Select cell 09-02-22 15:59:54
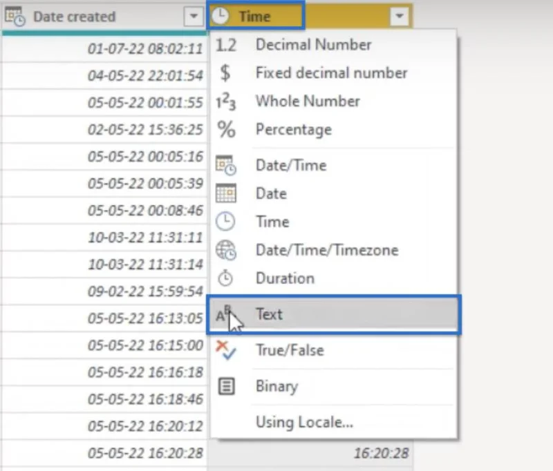This screenshot has width=553, height=471. point(104,291)
